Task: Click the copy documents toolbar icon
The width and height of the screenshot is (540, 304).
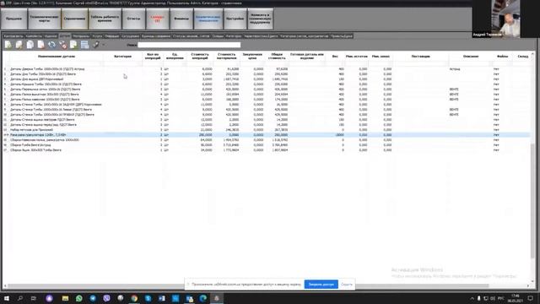Action: coord(30,45)
